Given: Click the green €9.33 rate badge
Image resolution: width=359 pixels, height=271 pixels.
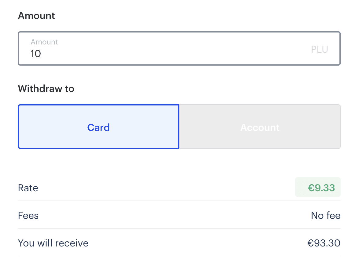Looking at the screenshot, I should (x=318, y=187).
